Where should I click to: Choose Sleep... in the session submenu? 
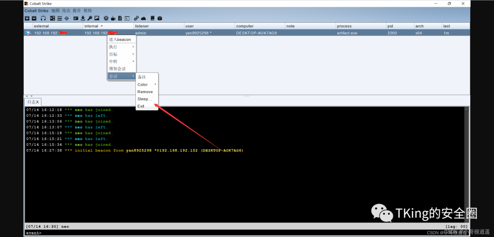pyautogui.click(x=147, y=99)
